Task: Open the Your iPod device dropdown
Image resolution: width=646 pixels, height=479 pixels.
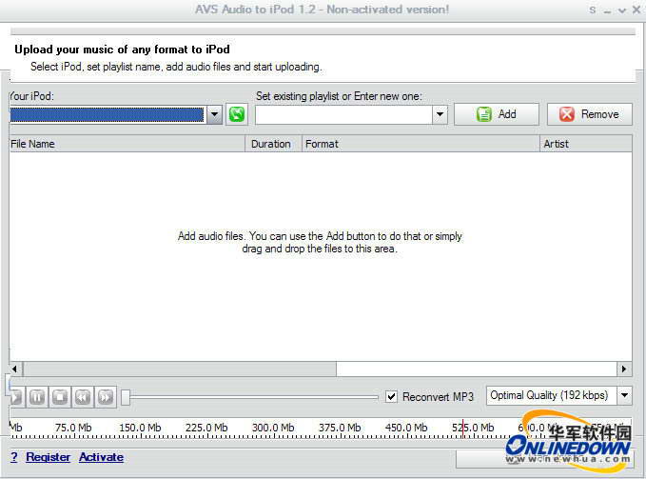Action: click(214, 114)
